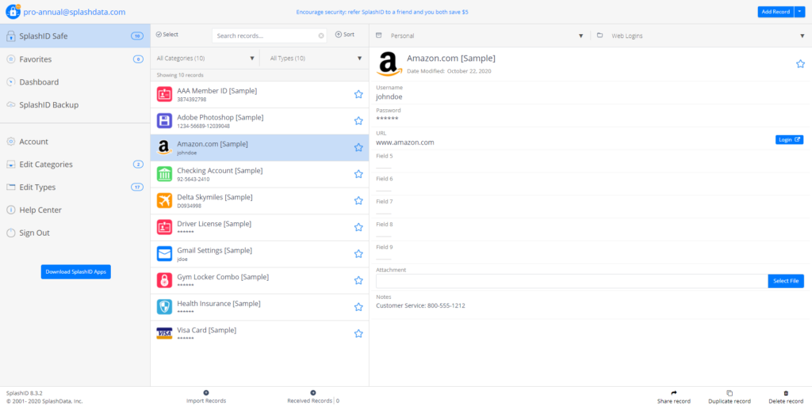Toggle favorite star in Amazon.com detail header
Image resolution: width=812 pixels, height=409 pixels.
(x=800, y=64)
